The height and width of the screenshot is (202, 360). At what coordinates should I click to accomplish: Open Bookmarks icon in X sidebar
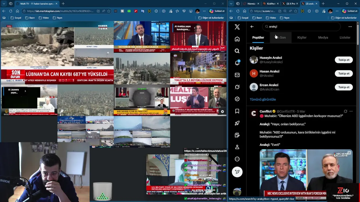(x=237, y=111)
